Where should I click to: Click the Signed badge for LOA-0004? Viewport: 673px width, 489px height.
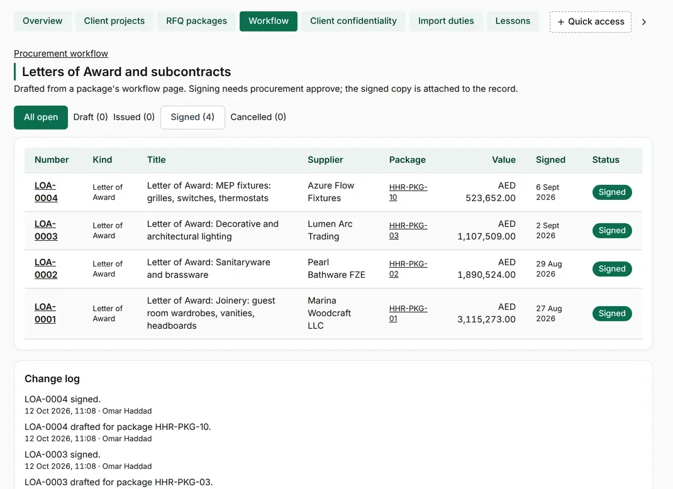pos(612,192)
